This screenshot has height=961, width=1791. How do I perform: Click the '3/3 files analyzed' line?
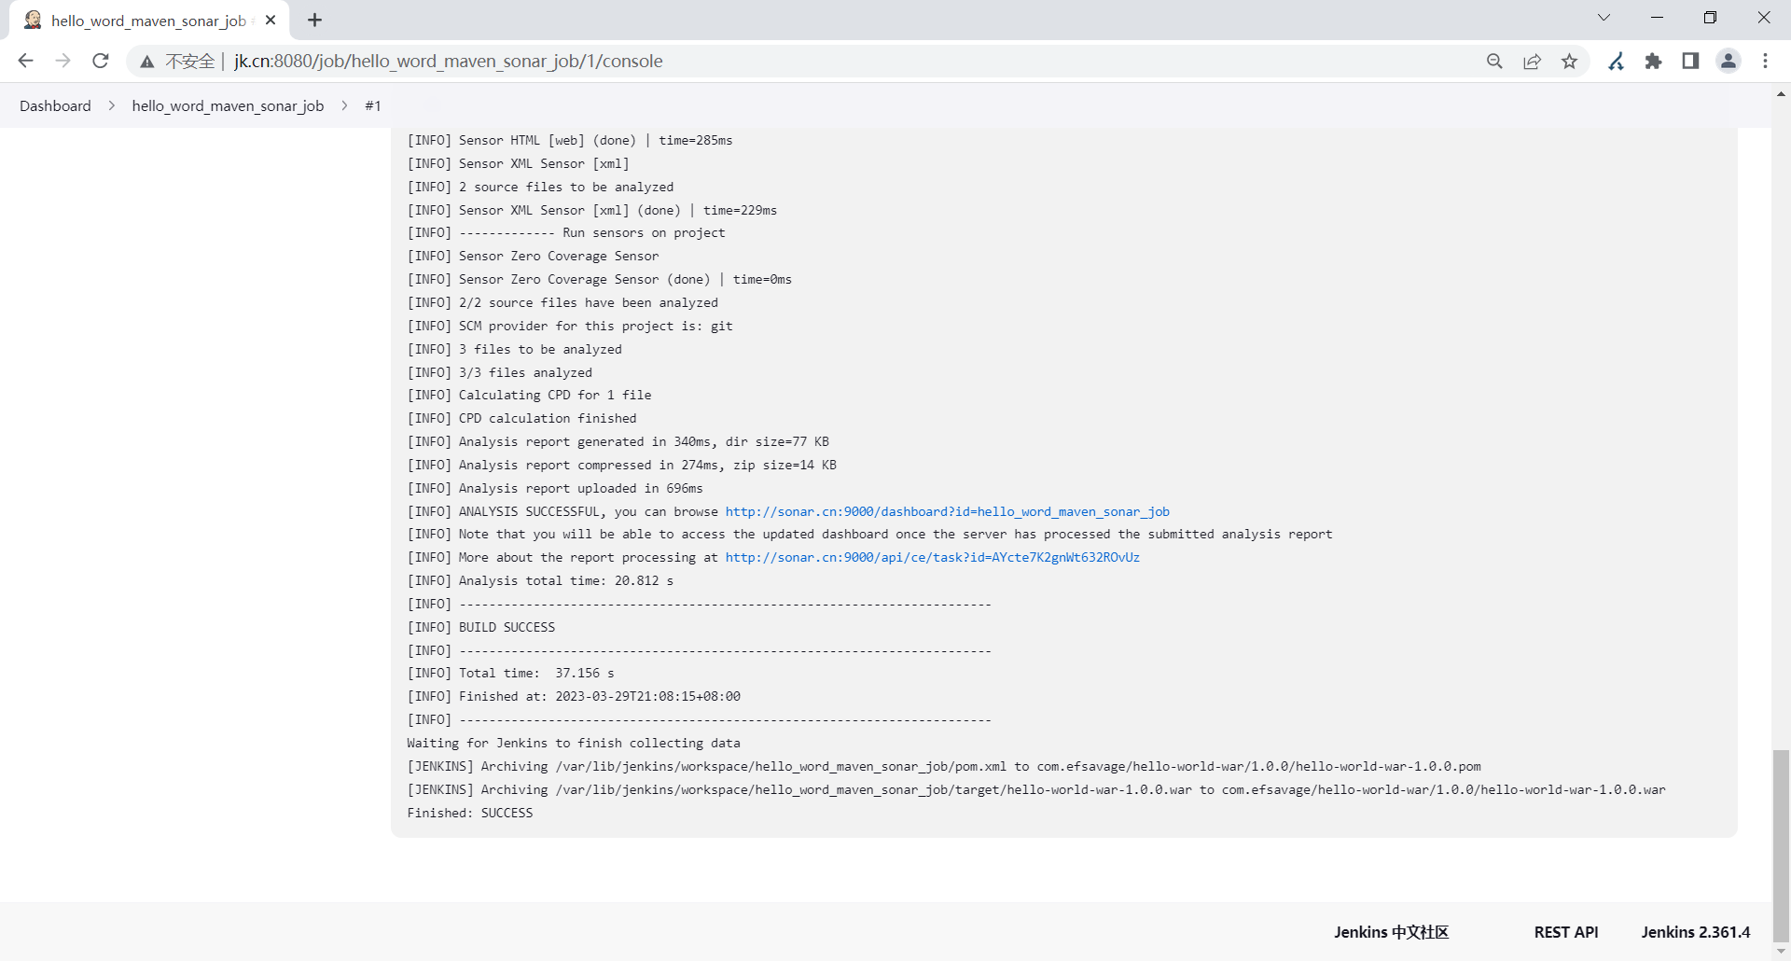pos(499,372)
